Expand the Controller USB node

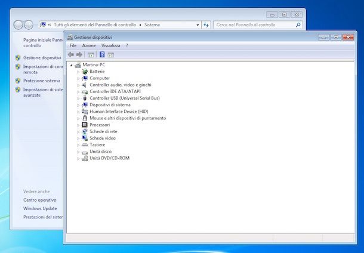click(78, 98)
